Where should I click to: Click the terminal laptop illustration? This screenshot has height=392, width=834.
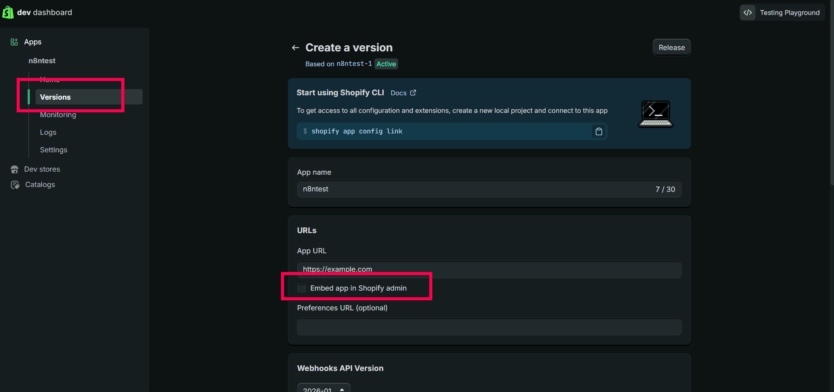(x=655, y=114)
